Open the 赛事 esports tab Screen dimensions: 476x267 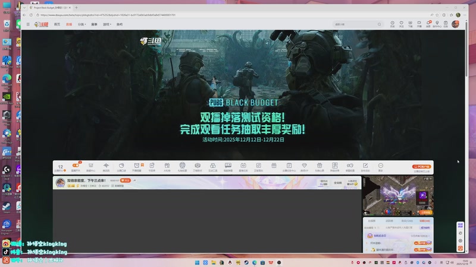pyautogui.click(x=95, y=24)
